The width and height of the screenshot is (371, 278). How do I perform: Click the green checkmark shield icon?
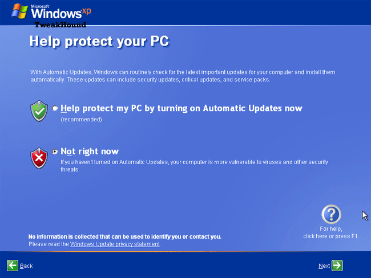[39, 111]
